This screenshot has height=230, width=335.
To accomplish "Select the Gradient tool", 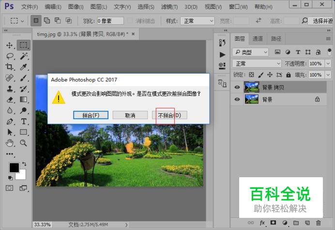I will point(24,99).
